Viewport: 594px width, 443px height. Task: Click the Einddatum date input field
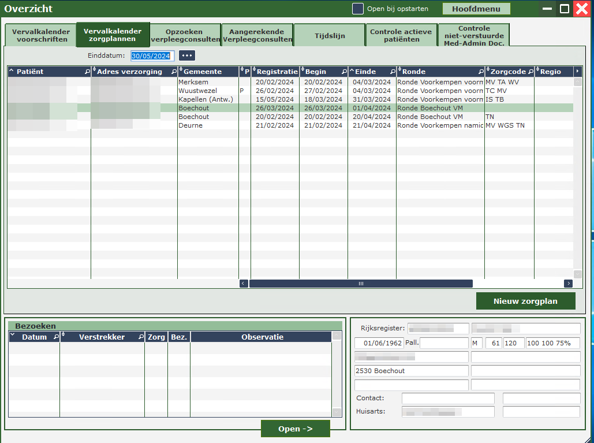(x=152, y=56)
